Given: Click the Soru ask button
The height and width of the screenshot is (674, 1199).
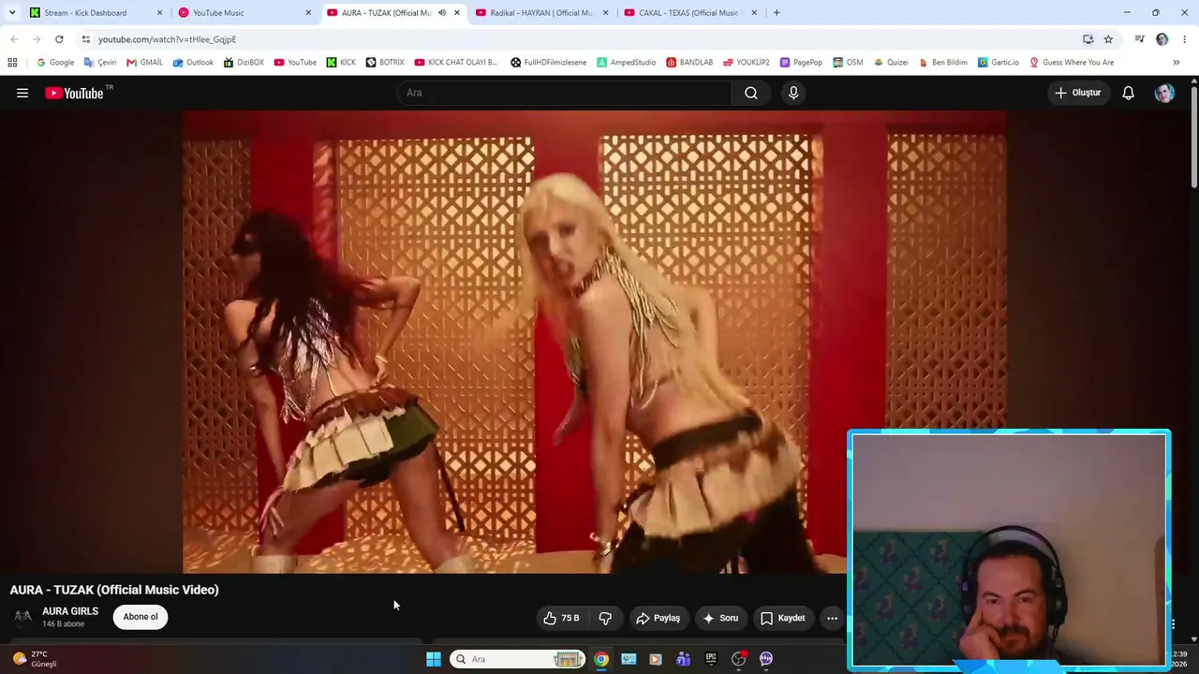Looking at the screenshot, I should (720, 618).
